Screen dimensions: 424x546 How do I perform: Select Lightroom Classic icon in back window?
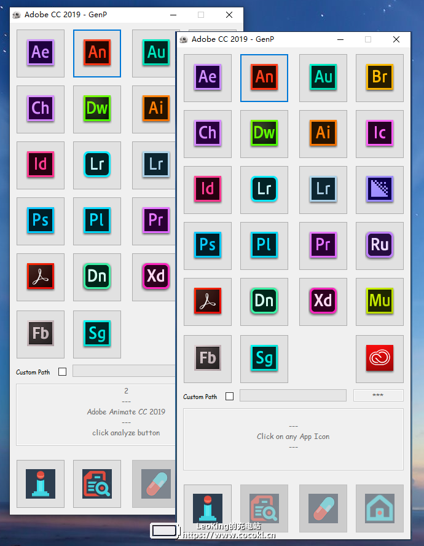[x=154, y=165]
